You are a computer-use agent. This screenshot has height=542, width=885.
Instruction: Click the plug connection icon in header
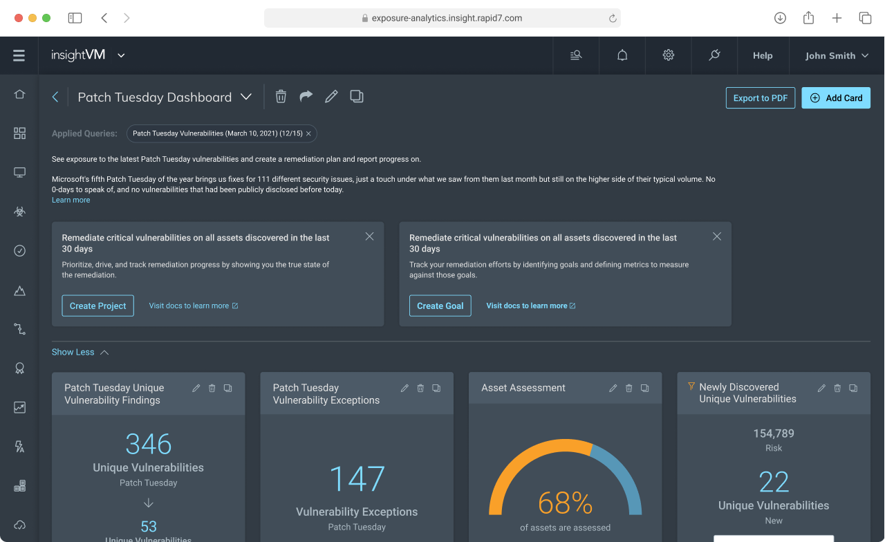[x=715, y=55]
